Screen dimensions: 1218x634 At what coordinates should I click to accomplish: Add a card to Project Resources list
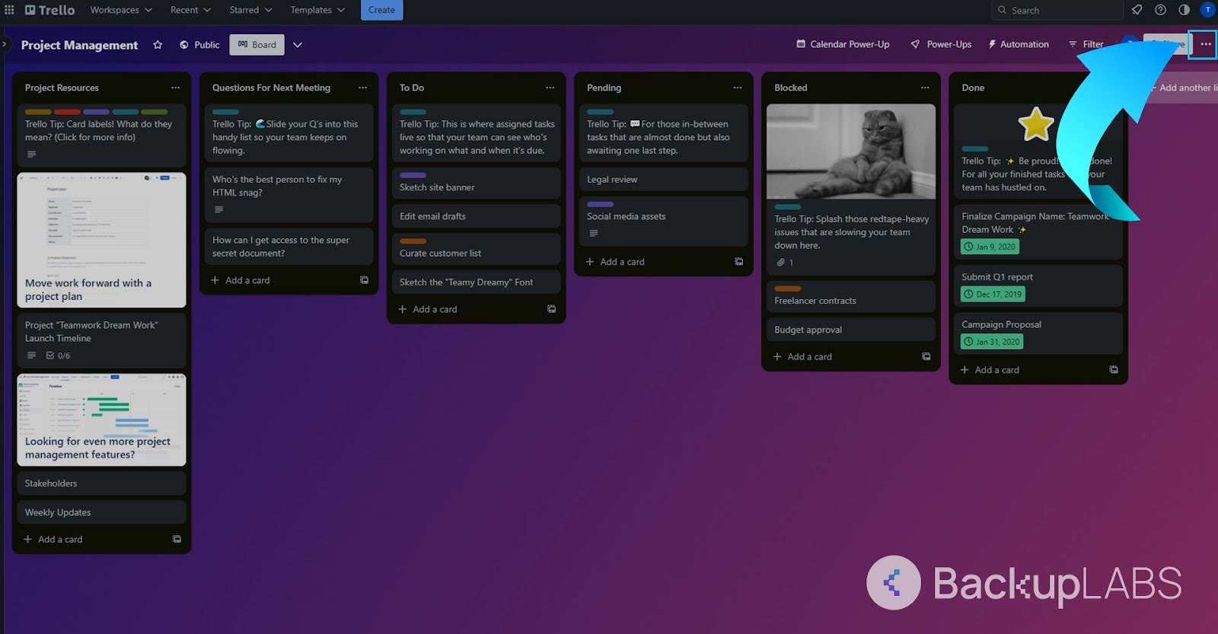(x=53, y=539)
